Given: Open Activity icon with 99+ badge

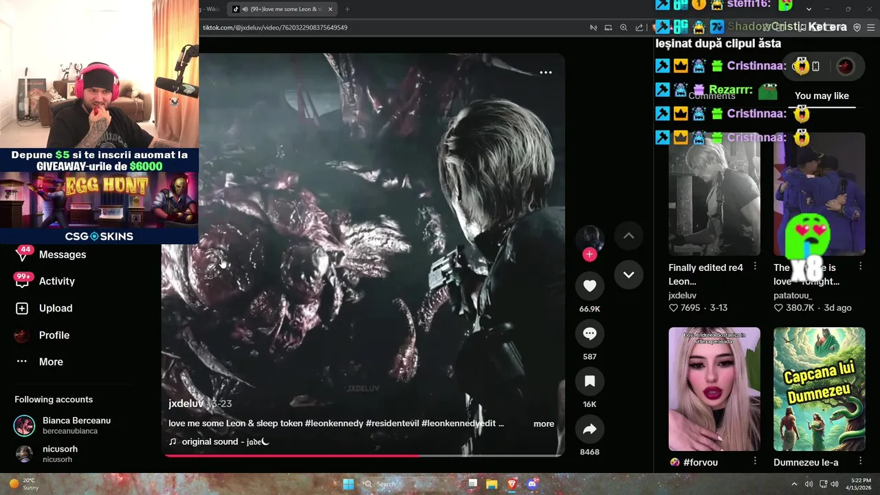Looking at the screenshot, I should [x=22, y=281].
